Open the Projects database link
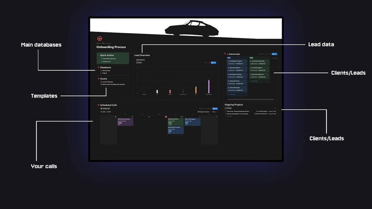 pyautogui.click(x=104, y=73)
